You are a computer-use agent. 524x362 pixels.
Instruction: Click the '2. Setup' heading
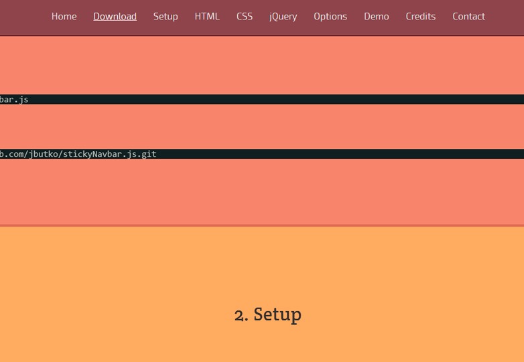pyautogui.click(x=267, y=314)
